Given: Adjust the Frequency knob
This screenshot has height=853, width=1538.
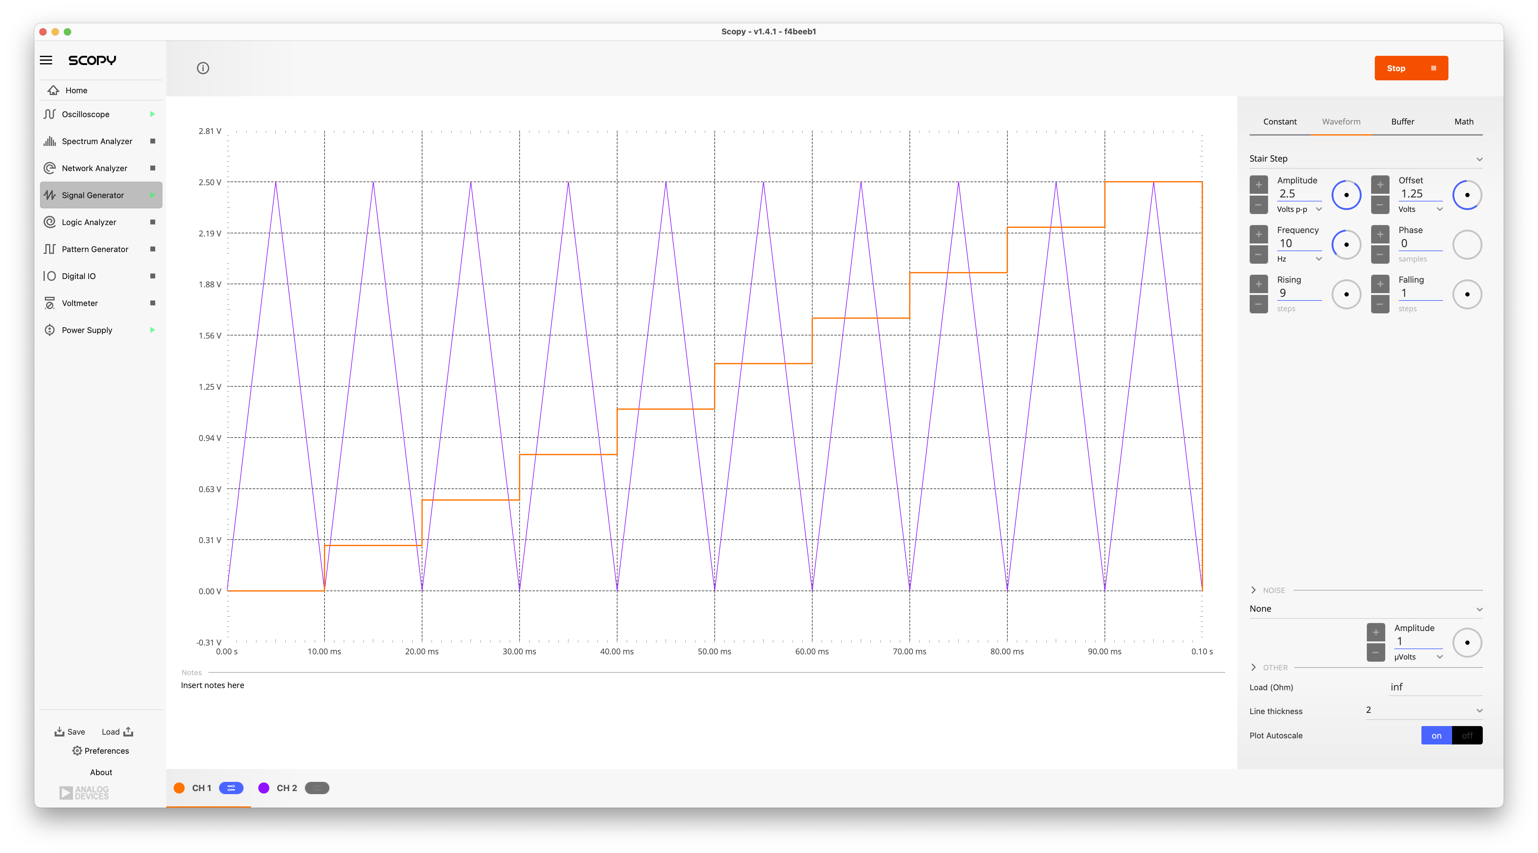Looking at the screenshot, I should [x=1346, y=244].
